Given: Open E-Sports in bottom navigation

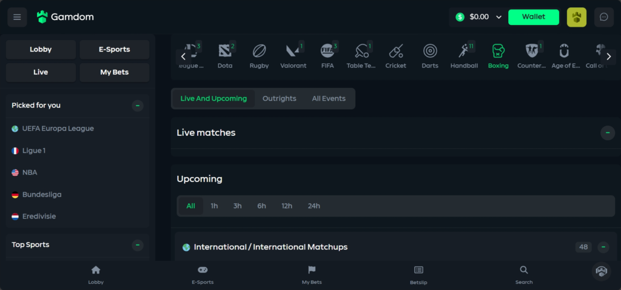Looking at the screenshot, I should (203, 275).
